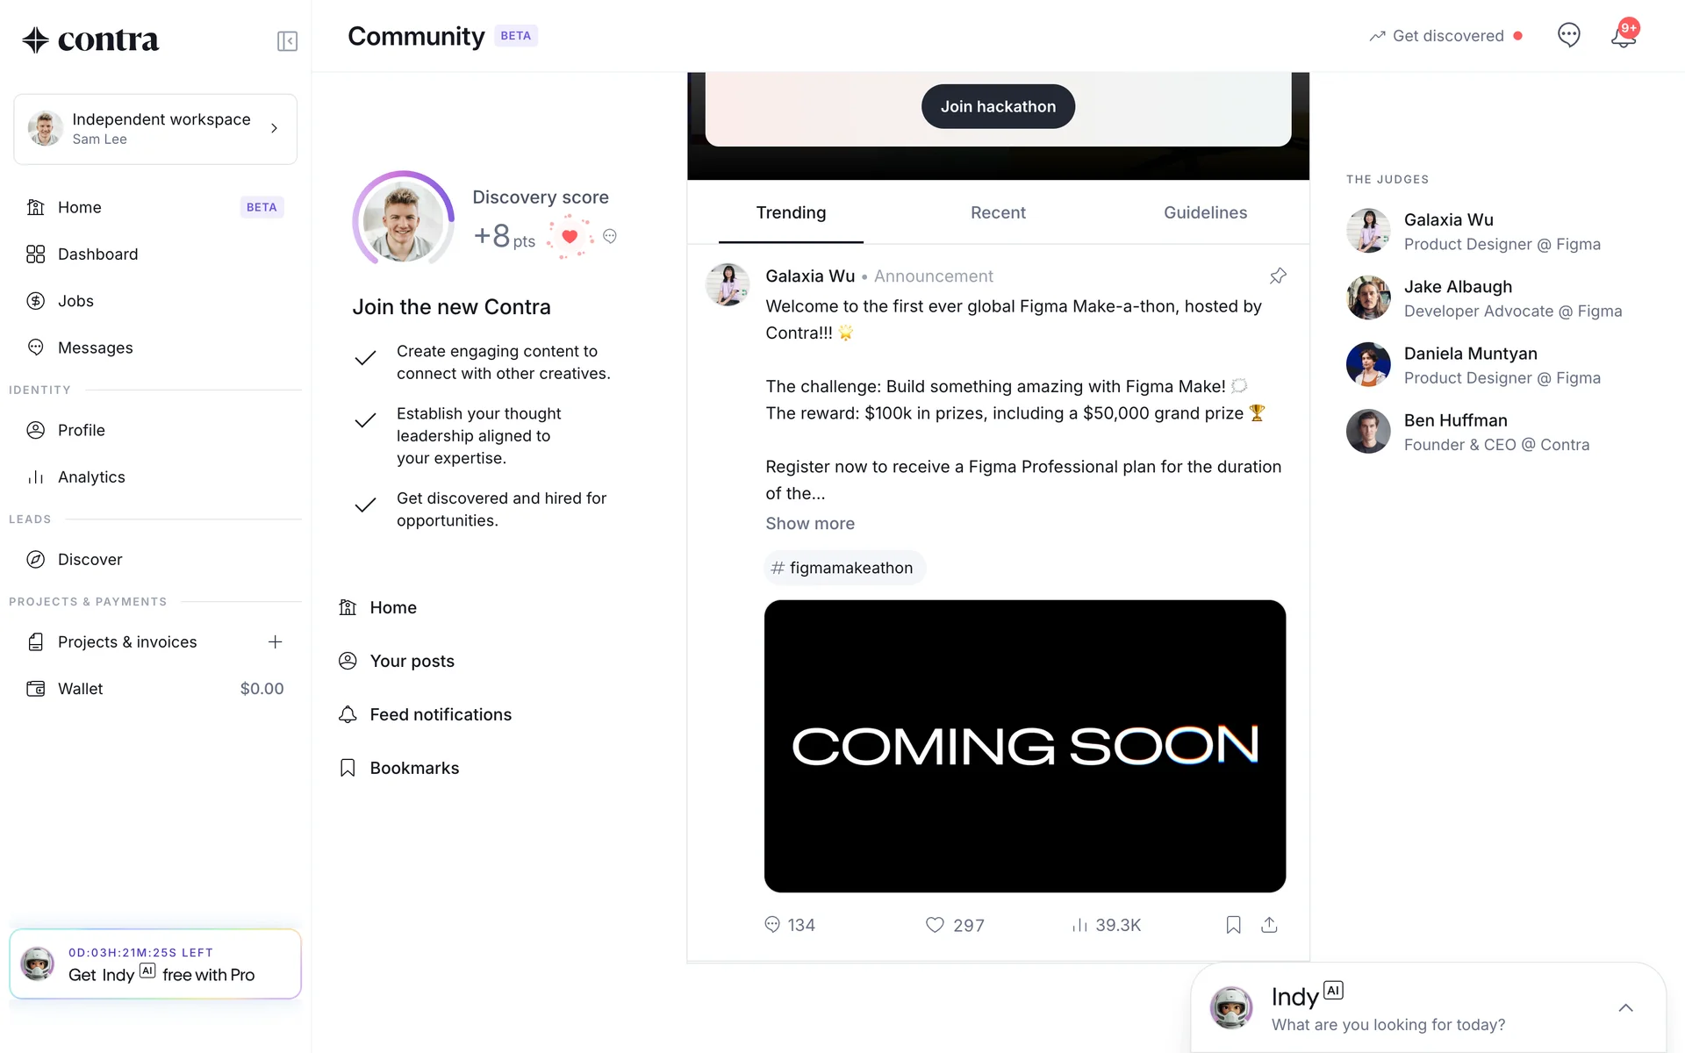Switch to the Recent tab
1685x1053 pixels.
pos(998,212)
